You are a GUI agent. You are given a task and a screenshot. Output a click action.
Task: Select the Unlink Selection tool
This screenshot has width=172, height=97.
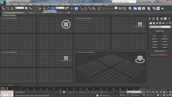coord(8,8)
